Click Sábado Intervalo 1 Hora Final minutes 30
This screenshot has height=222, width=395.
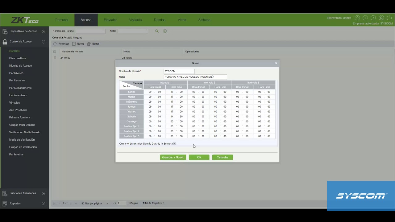(181, 117)
